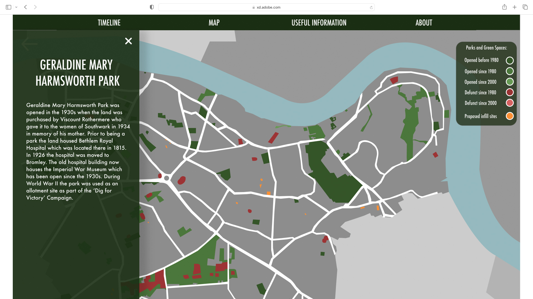
Task: Click the privacy shield icon
Action: pyautogui.click(x=152, y=7)
